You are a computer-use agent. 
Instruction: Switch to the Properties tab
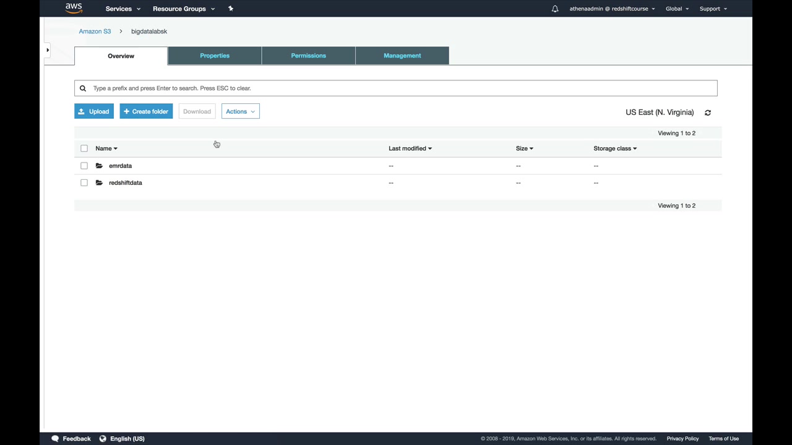pos(215,56)
